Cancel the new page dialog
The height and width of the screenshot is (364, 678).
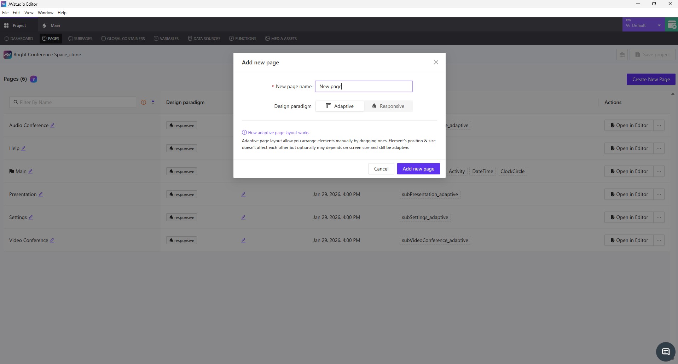click(x=381, y=169)
